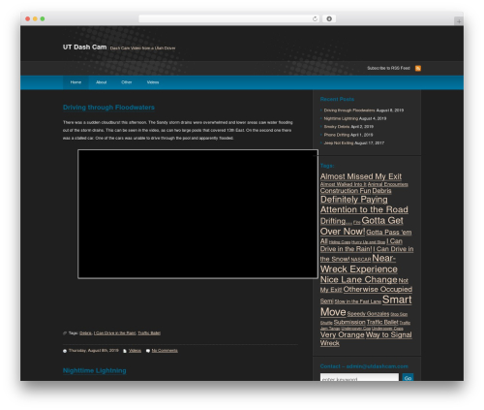Open the No Comments link
Viewport: 484px width, 410px height.
tap(165, 351)
